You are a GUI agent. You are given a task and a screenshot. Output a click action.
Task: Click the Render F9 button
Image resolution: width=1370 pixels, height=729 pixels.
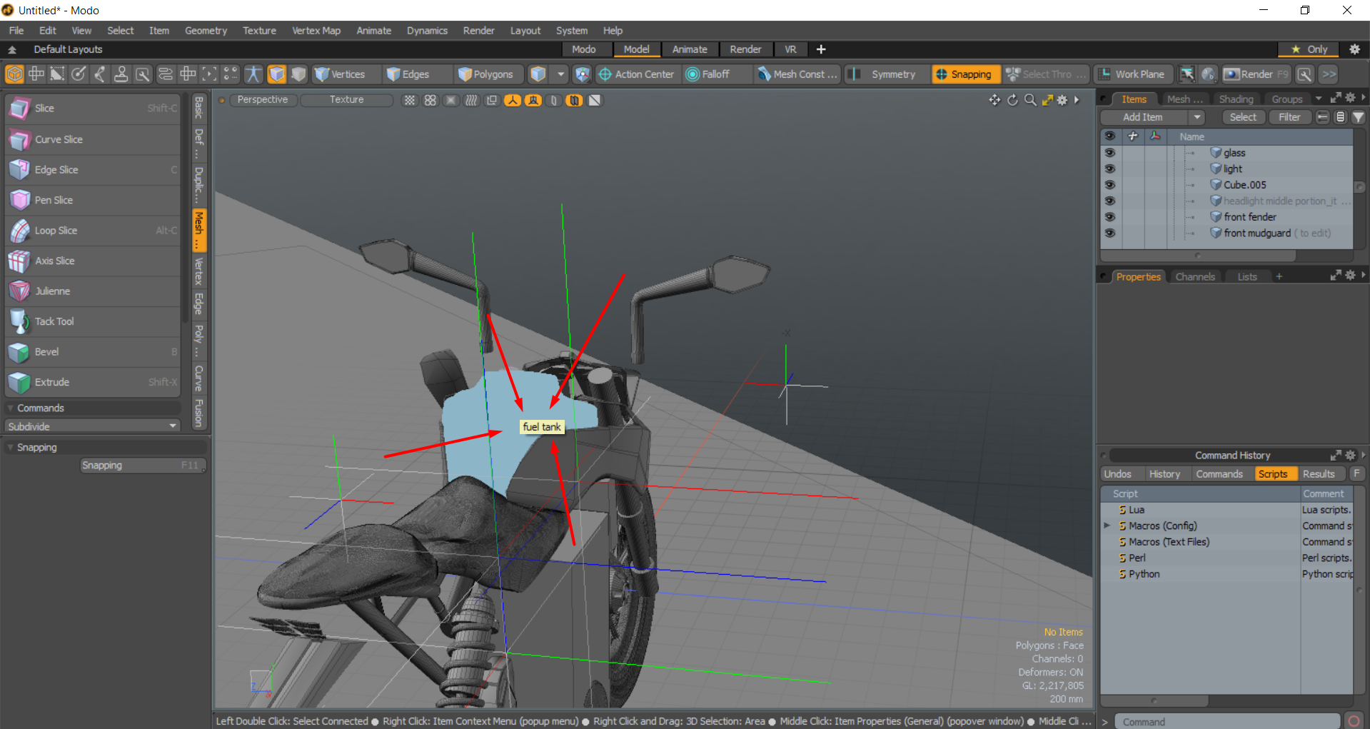pyautogui.click(x=1256, y=74)
